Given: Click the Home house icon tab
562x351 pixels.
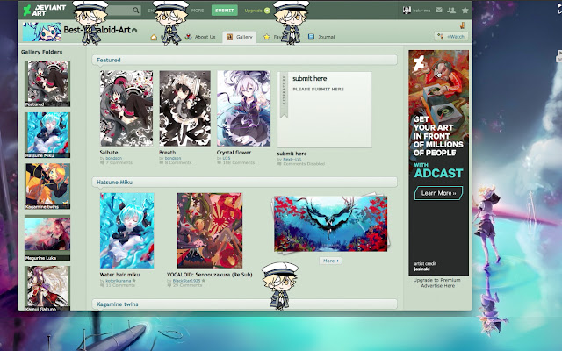Looking at the screenshot, I should 154,37.
